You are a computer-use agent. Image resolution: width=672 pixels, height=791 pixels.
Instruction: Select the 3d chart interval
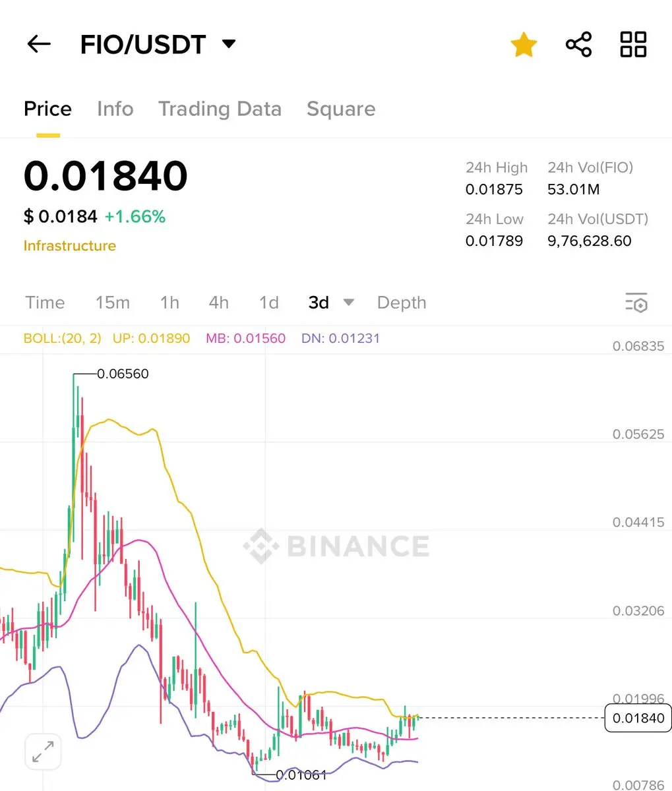pos(319,303)
